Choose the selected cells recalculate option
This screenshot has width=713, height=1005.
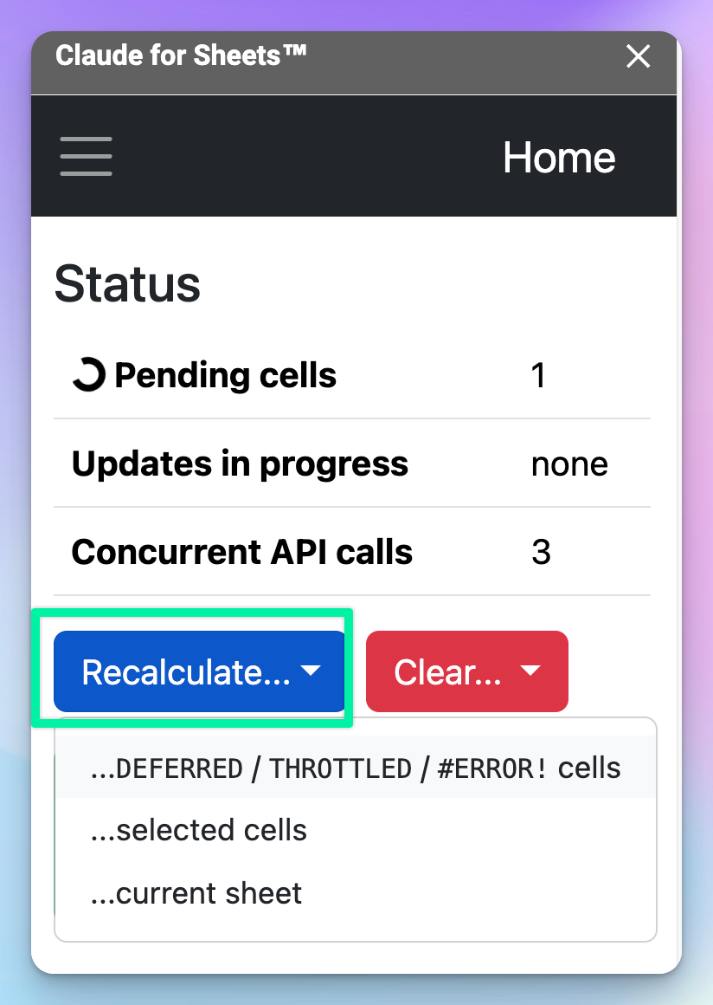click(199, 830)
